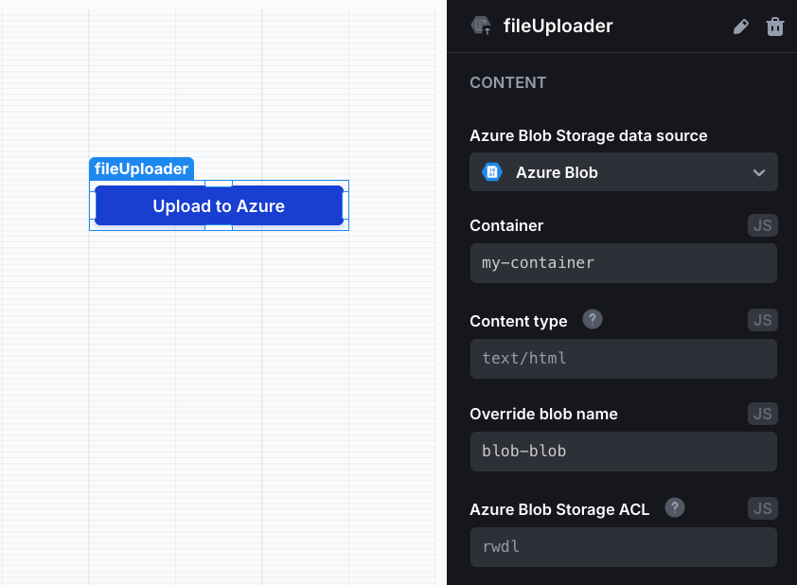Viewport: 797px width, 585px height.
Task: Click the pencil icon to rename fileUploader
Action: (x=740, y=27)
